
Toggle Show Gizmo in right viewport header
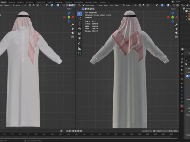pos(162,5)
